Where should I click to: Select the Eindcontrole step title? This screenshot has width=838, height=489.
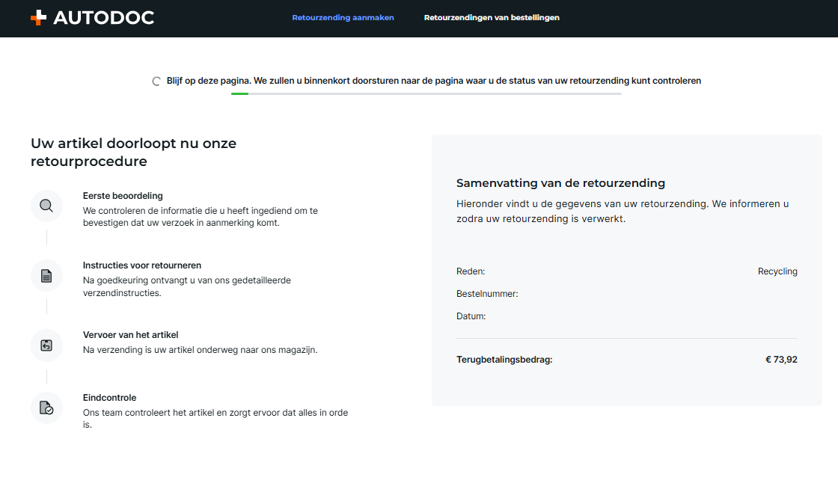(109, 398)
